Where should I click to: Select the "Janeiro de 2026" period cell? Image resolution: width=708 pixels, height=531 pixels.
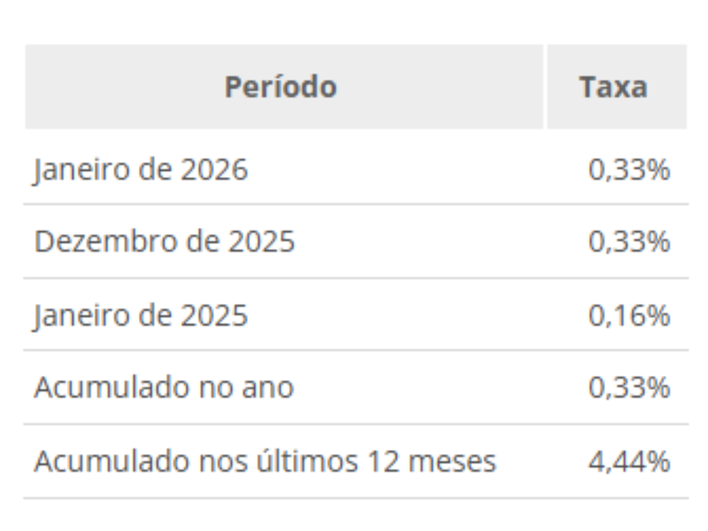pos(141,171)
